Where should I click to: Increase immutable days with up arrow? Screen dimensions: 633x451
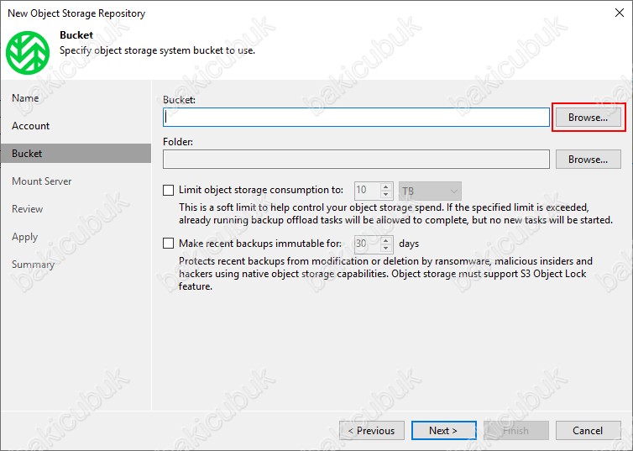[386, 240]
